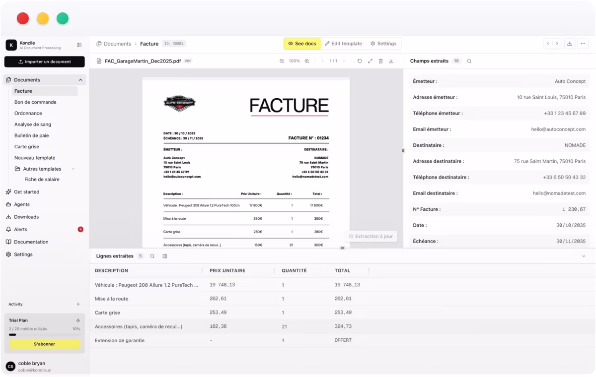This screenshot has width=596, height=377.
Task: Collapse sidebar using the panel icon near Koncile
Action: pos(79,45)
